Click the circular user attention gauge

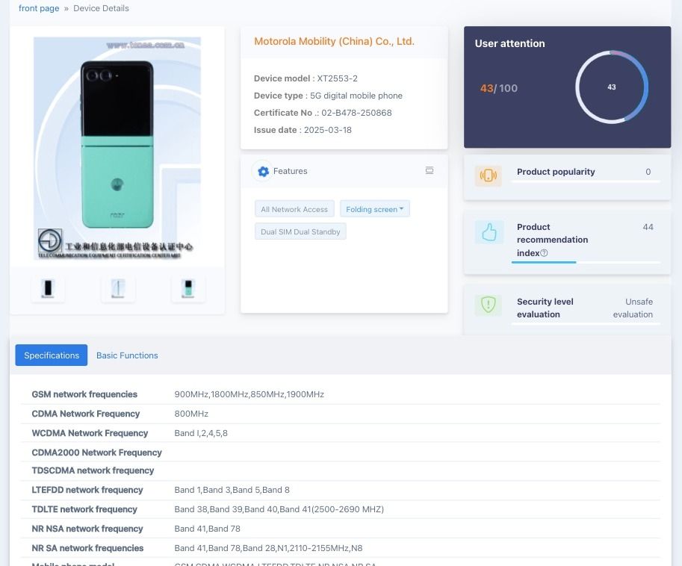click(x=612, y=87)
